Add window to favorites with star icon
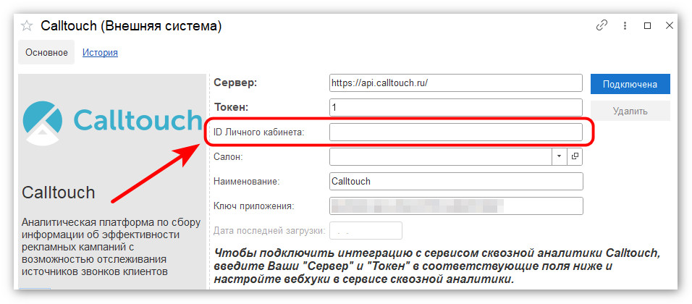 tap(27, 26)
